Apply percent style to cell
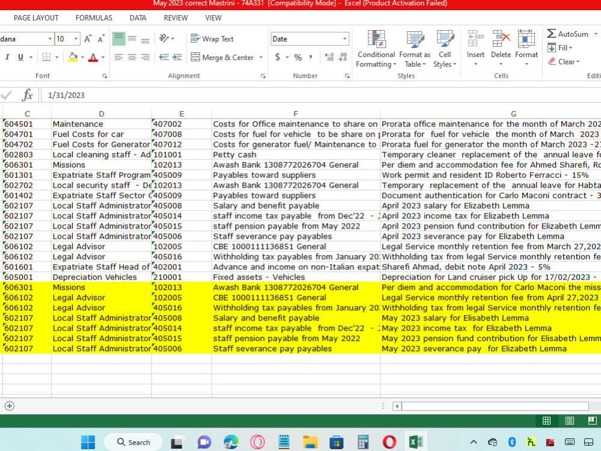Viewport: 601px width, 451px height. (x=298, y=57)
